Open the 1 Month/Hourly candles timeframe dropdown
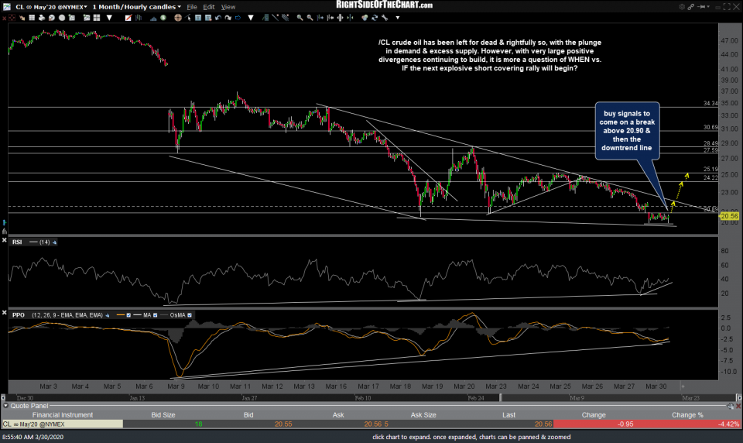 pos(136,7)
